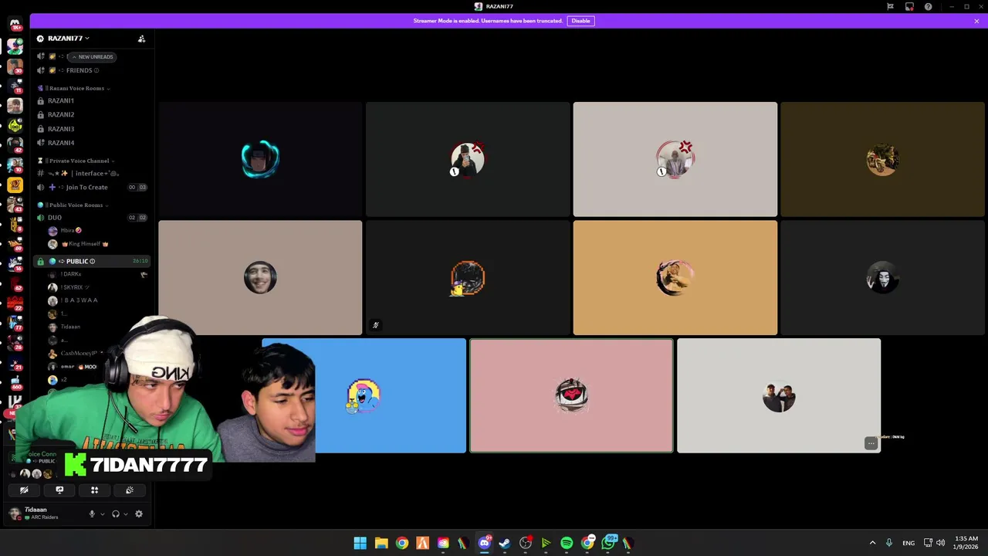
Task: Click the share your screen button
Action: click(x=59, y=490)
